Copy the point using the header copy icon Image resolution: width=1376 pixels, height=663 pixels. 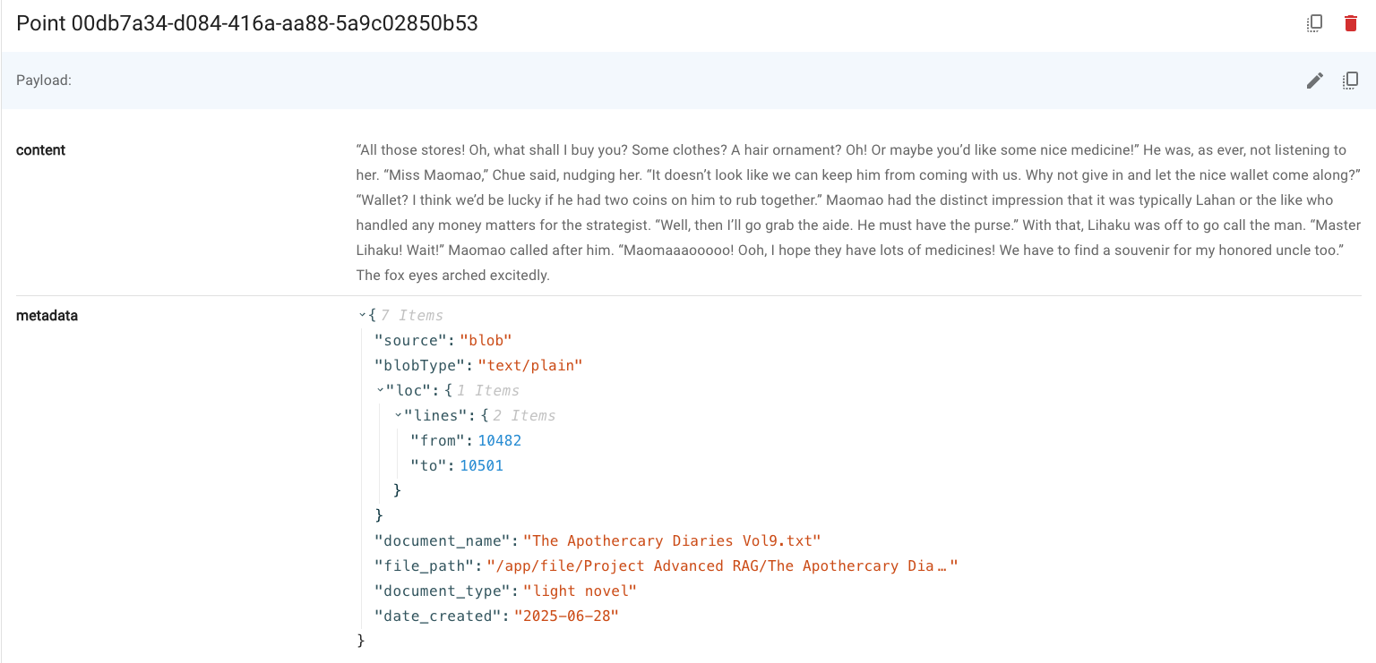tap(1314, 23)
